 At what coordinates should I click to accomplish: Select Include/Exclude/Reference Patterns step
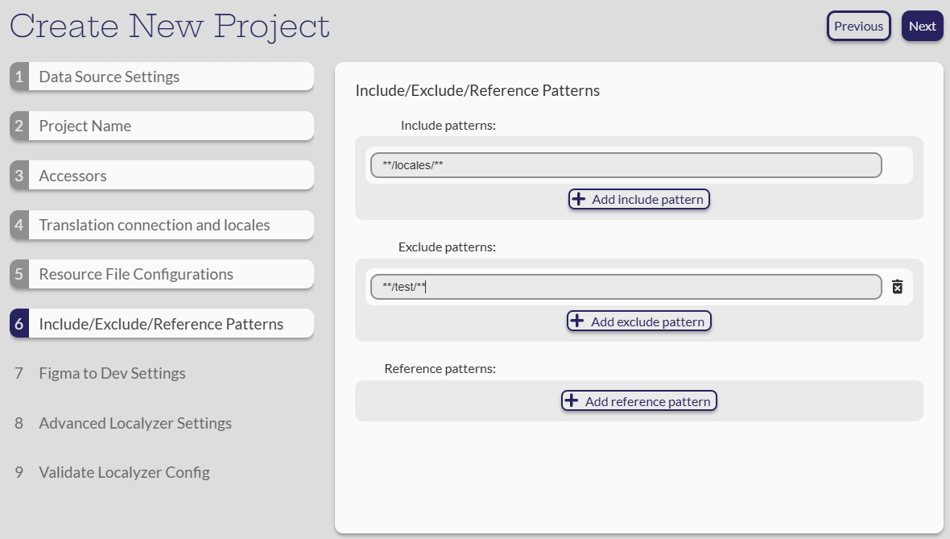[161, 324]
